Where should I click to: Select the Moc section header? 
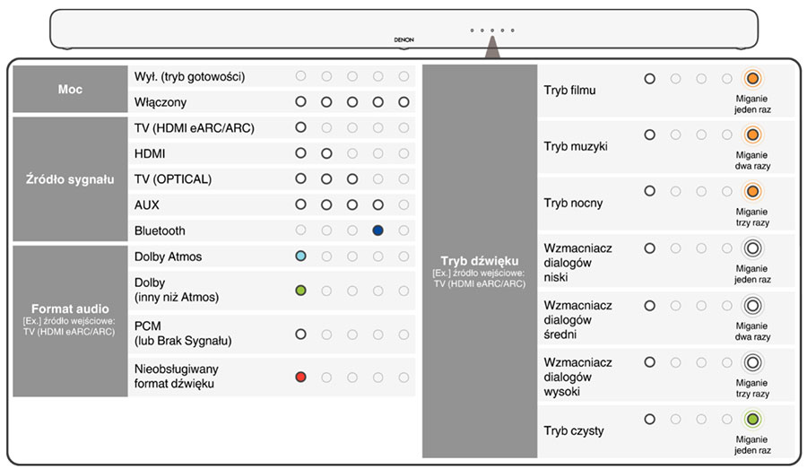[71, 90]
